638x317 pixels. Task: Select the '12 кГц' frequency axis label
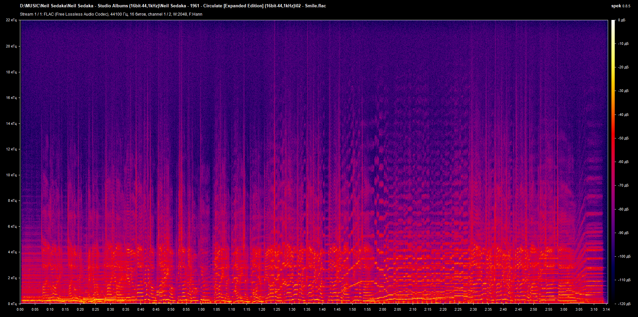click(x=11, y=149)
